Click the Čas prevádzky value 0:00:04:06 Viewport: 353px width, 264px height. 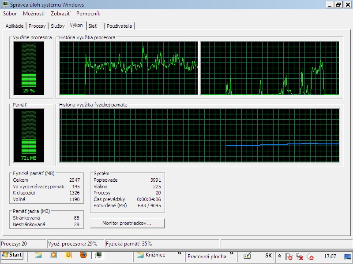point(149,199)
